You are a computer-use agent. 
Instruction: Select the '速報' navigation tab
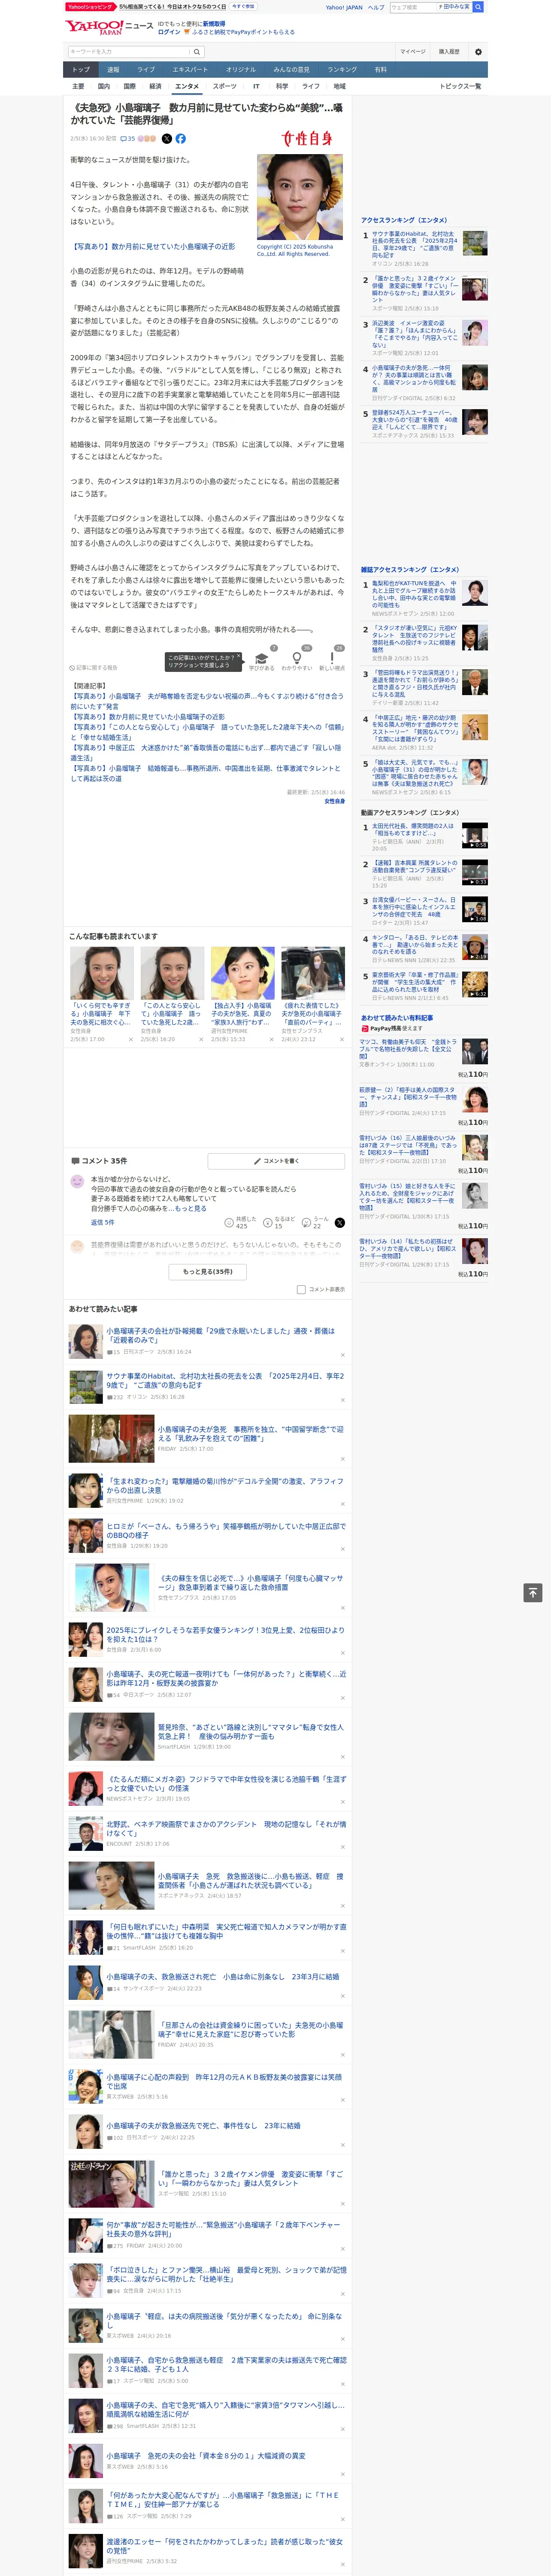[x=113, y=70]
